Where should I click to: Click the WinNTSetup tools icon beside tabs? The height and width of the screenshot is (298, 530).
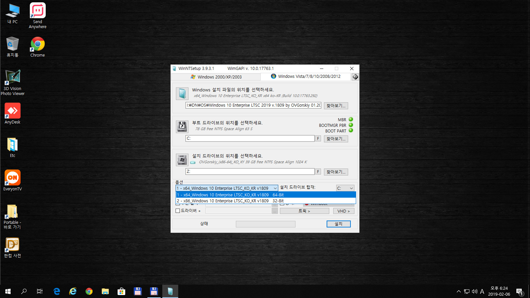pos(355,77)
